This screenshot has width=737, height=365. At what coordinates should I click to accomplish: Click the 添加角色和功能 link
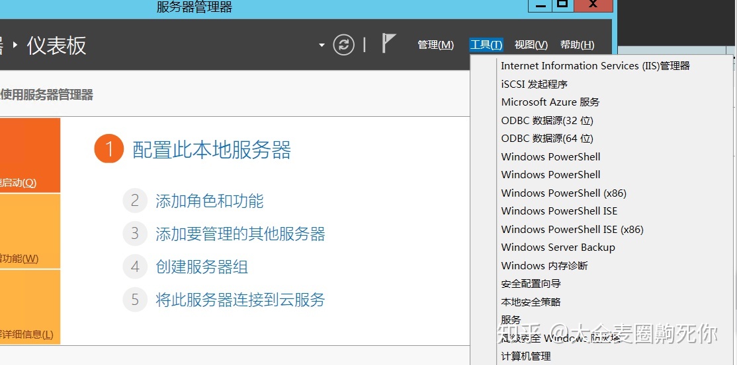coord(209,201)
